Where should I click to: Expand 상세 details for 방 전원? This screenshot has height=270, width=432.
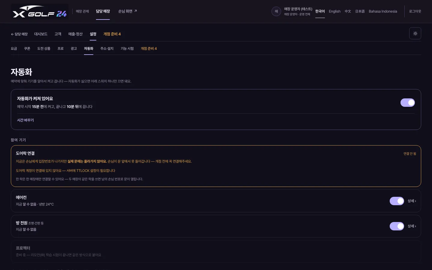pyautogui.click(x=412, y=226)
